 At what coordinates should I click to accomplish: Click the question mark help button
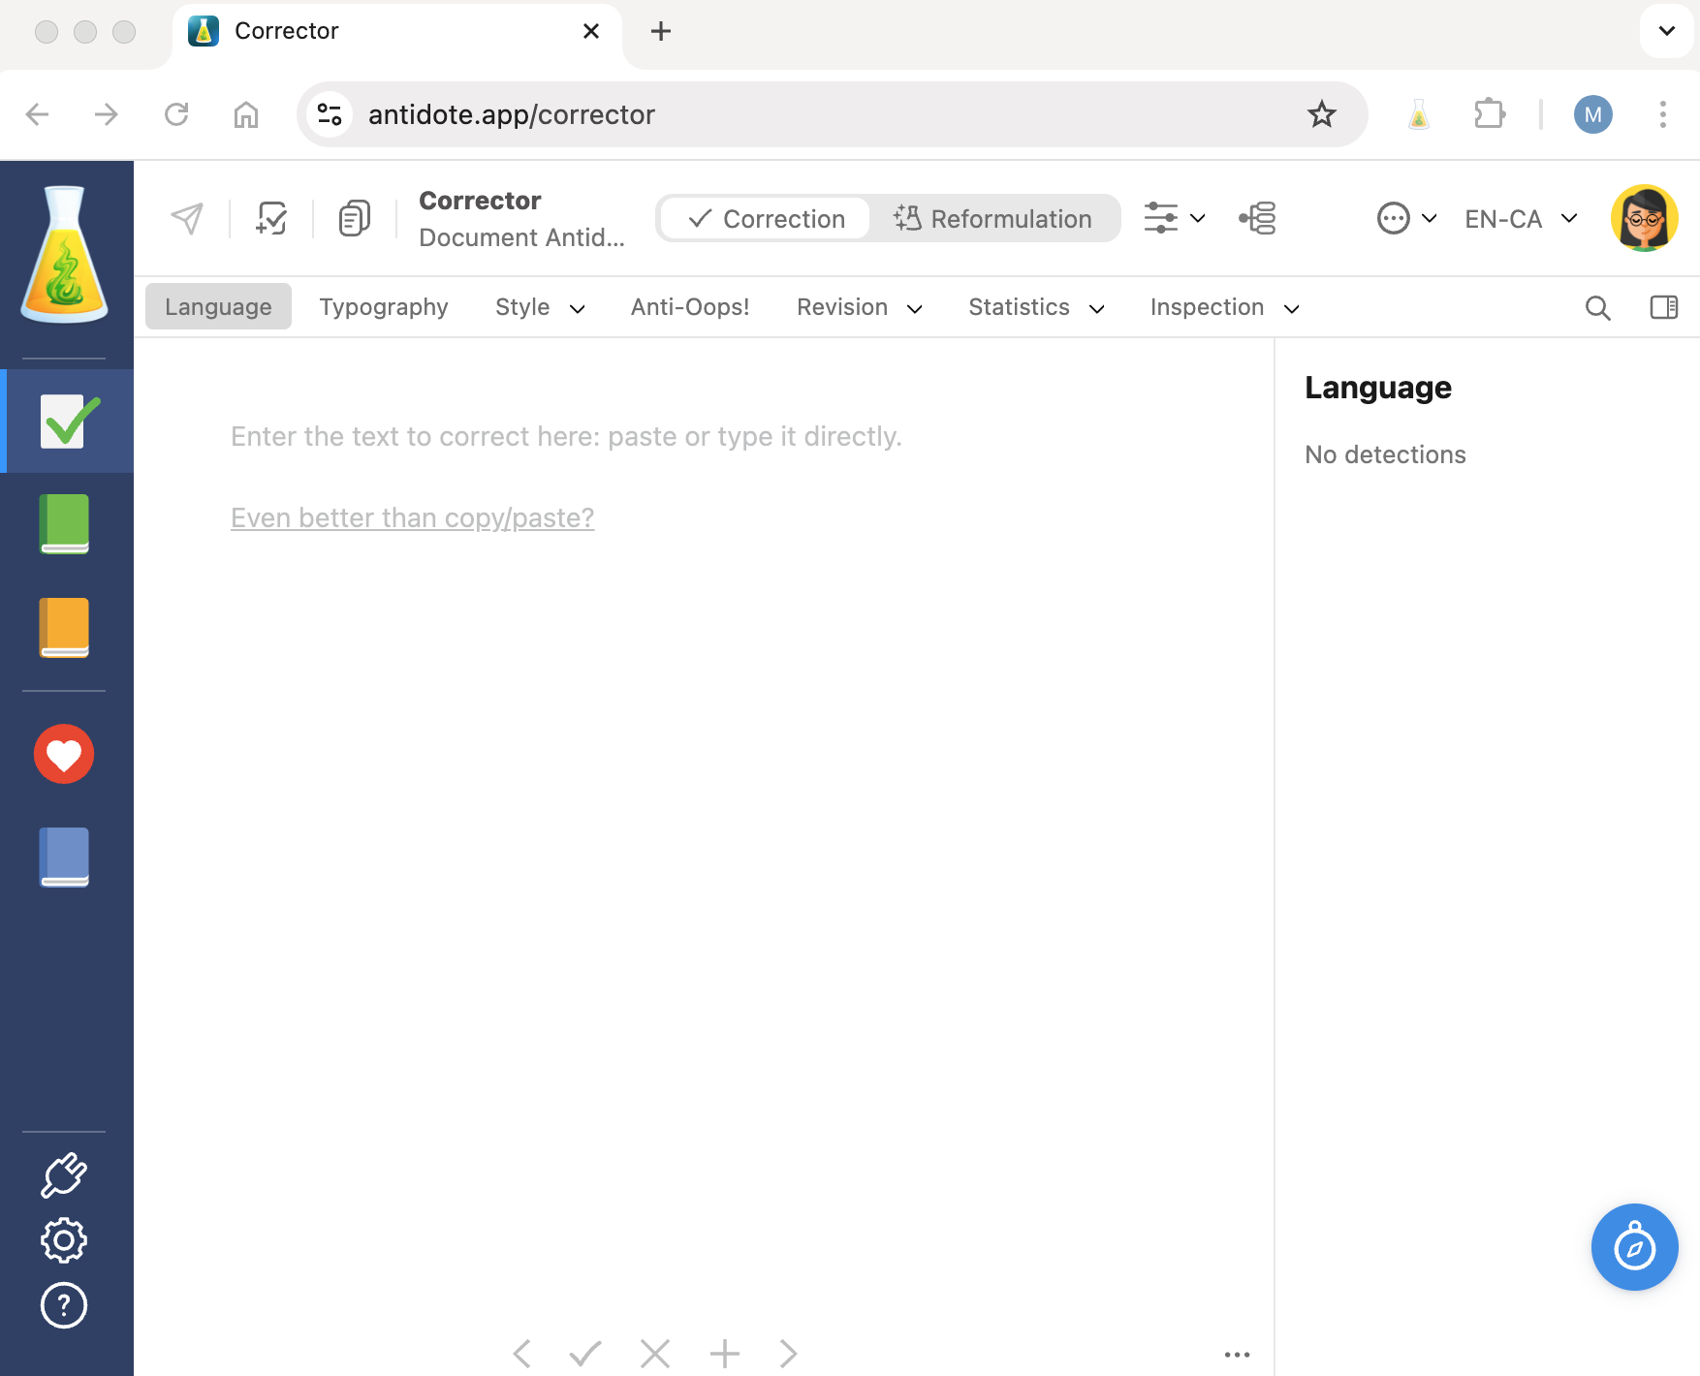pyautogui.click(x=64, y=1305)
